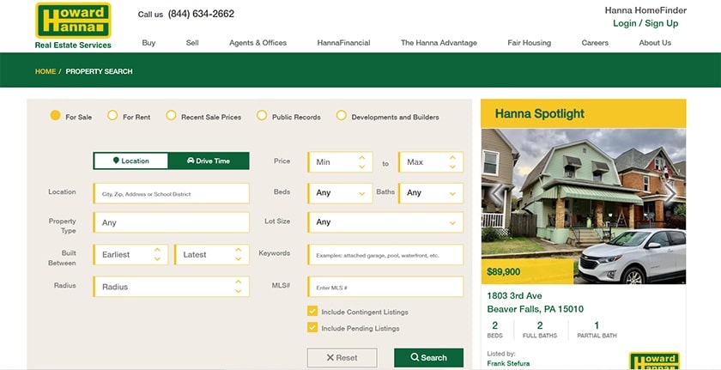Click the MLS# input field

coord(385,287)
